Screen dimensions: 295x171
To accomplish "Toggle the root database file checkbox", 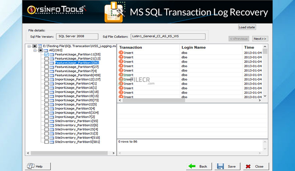I will click(35, 46).
